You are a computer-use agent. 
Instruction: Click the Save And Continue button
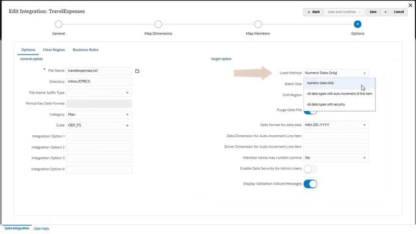pyautogui.click(x=344, y=12)
